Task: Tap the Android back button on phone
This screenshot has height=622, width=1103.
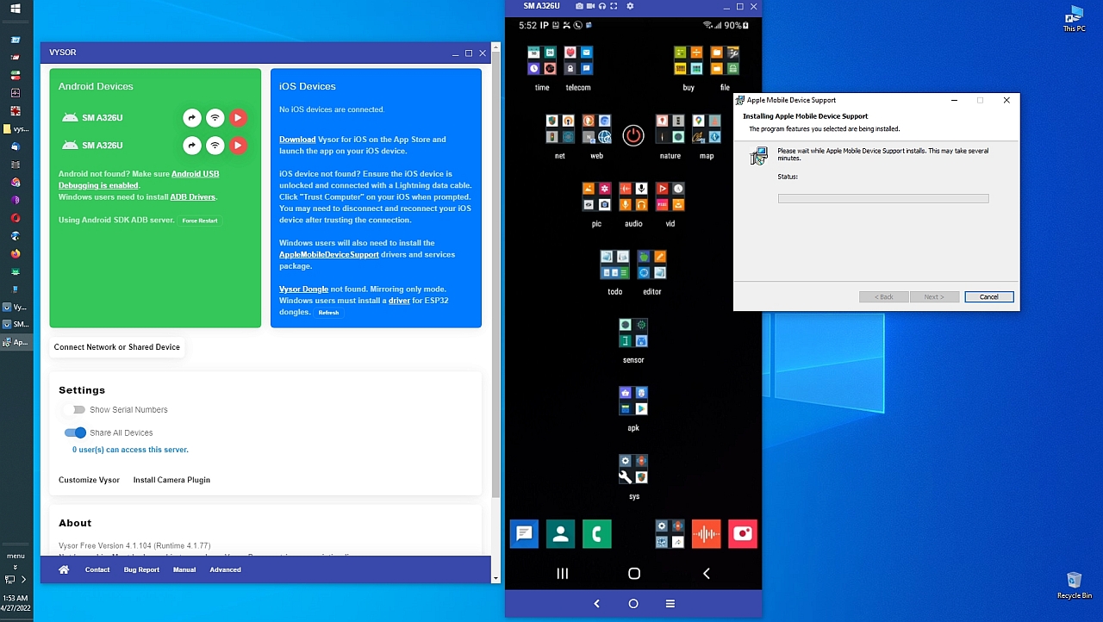Action: pos(707,574)
